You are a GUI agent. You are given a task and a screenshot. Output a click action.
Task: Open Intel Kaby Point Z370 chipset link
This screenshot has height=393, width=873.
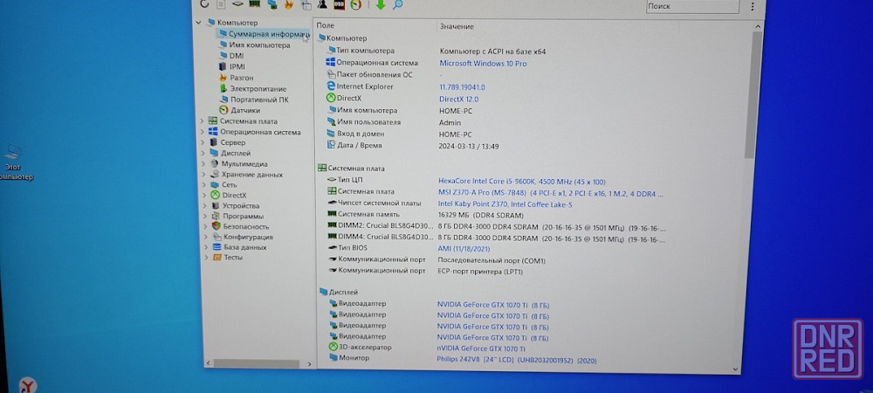pos(505,204)
